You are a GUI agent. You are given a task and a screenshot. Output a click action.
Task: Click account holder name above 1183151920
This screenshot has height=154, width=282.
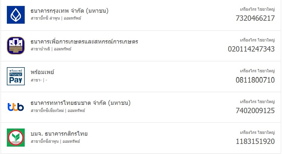pyautogui.click(x=257, y=132)
